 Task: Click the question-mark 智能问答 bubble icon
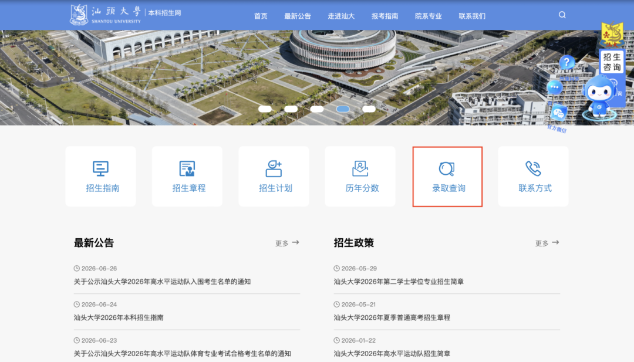pyautogui.click(x=567, y=63)
